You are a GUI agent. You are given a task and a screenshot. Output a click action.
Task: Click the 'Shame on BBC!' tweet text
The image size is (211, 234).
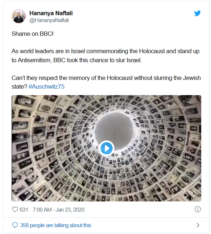(33, 34)
